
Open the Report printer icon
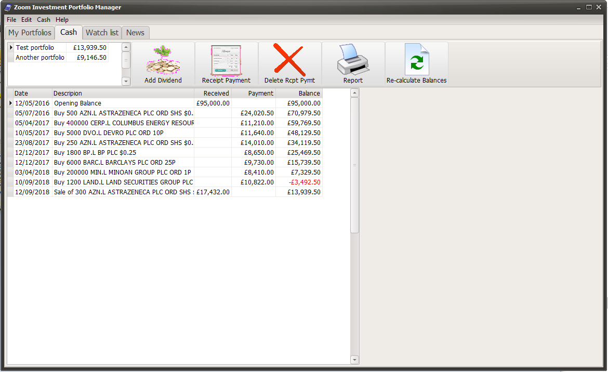pyautogui.click(x=352, y=62)
